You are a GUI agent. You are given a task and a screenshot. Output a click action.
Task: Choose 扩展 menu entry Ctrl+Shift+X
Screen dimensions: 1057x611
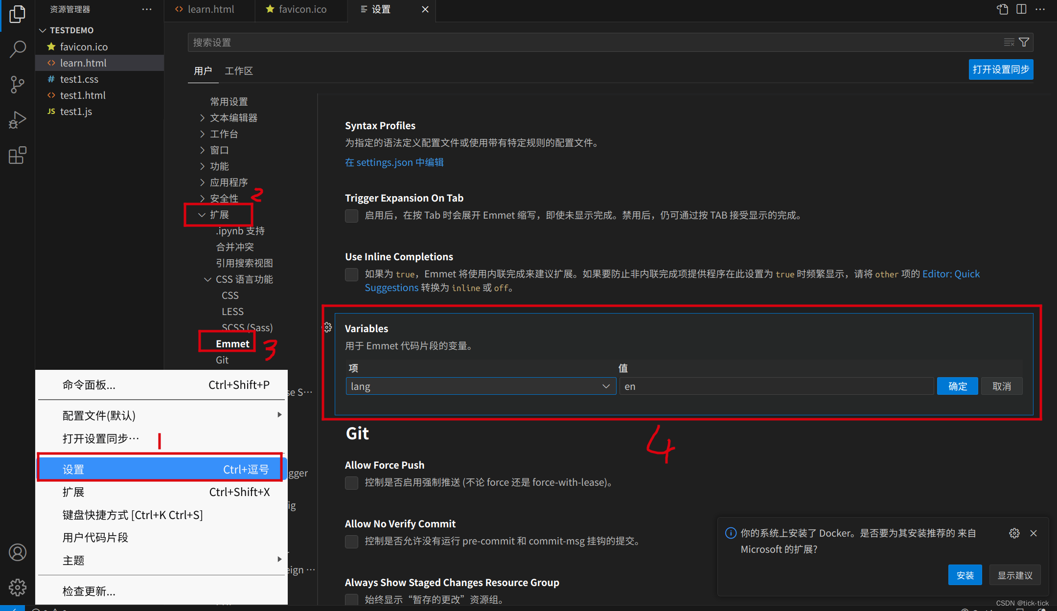(x=161, y=492)
